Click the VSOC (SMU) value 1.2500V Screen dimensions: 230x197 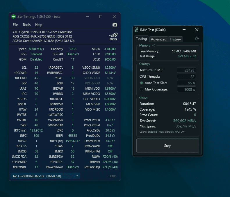click(x=110, y=68)
